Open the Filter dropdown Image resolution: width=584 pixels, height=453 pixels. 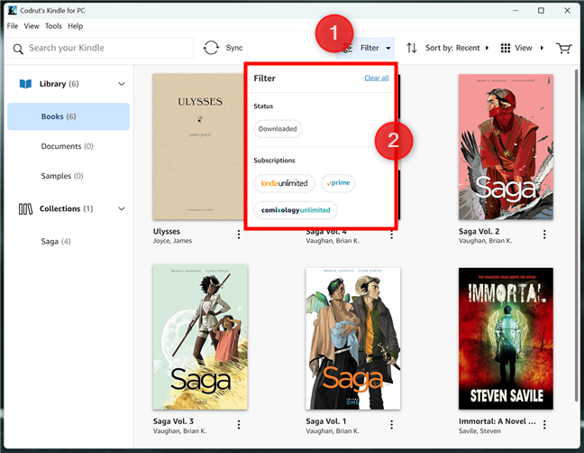[x=365, y=48]
